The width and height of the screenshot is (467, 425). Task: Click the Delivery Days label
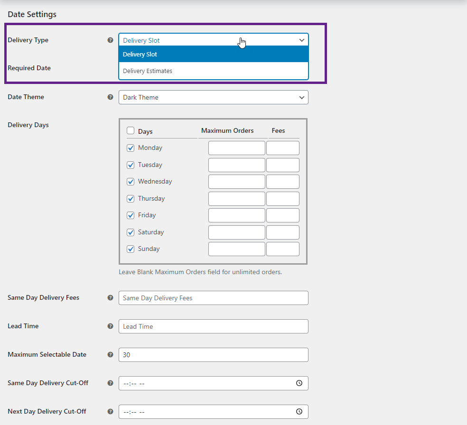pos(28,125)
